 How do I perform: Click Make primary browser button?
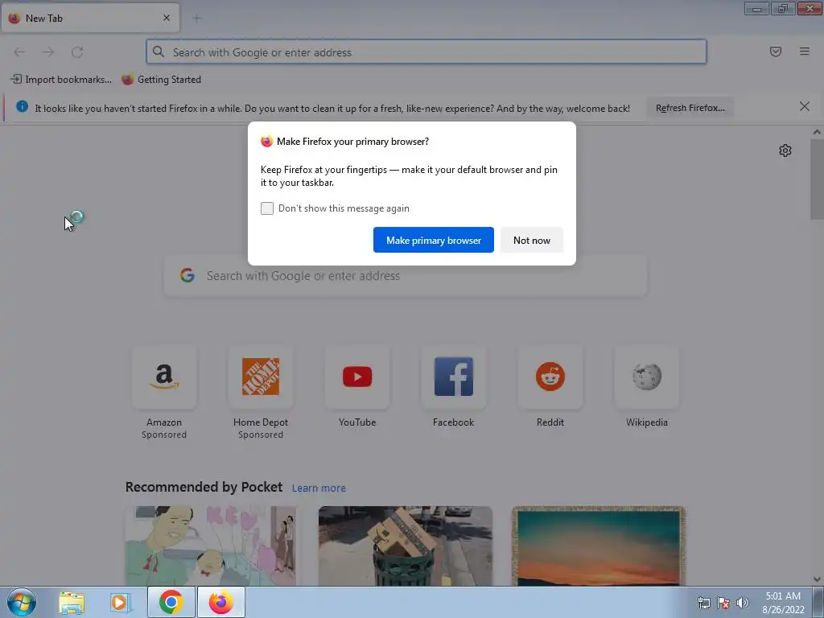click(x=434, y=240)
